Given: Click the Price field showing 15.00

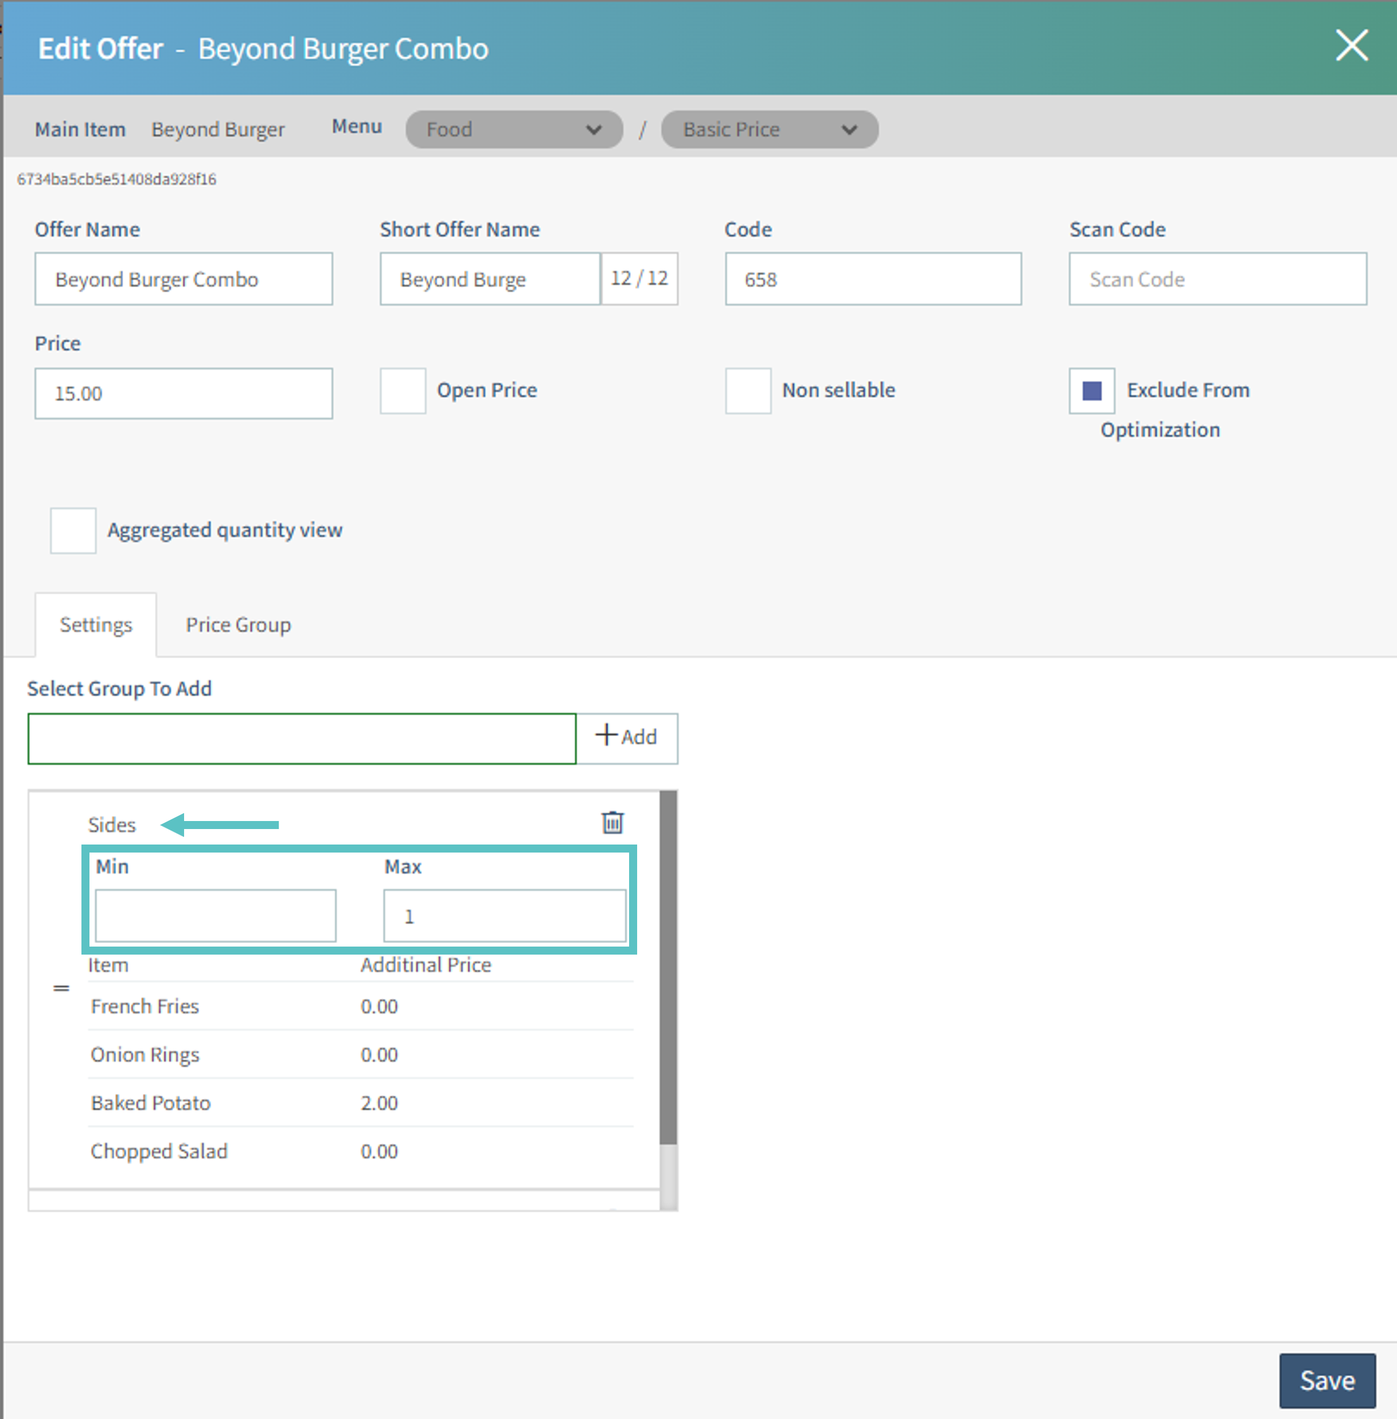Looking at the screenshot, I should pyautogui.click(x=184, y=394).
